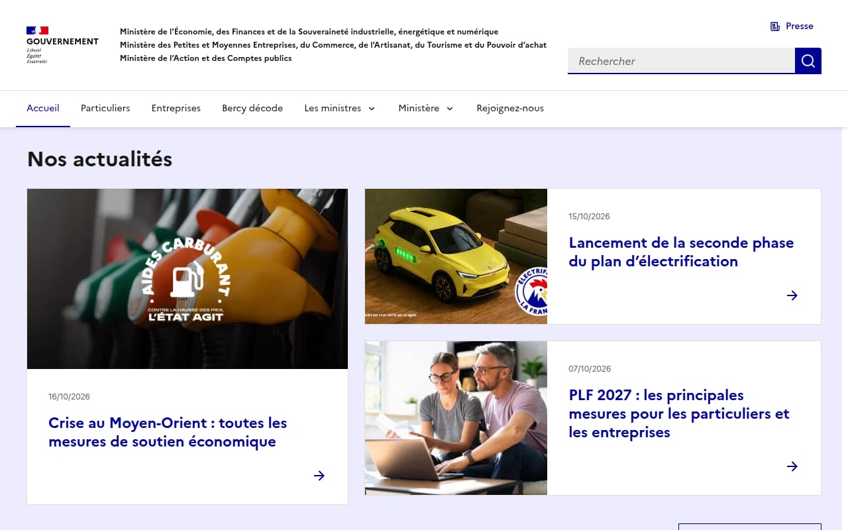Click the Nos actualités heading
The height and width of the screenshot is (530, 848).
tap(99, 159)
